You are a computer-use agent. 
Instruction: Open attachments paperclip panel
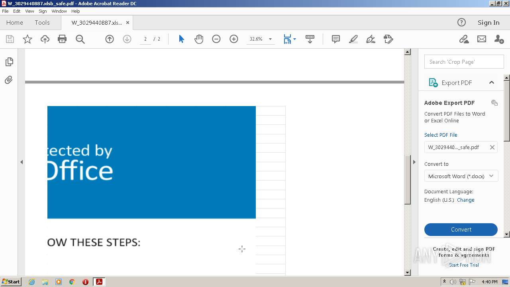[x=9, y=80]
